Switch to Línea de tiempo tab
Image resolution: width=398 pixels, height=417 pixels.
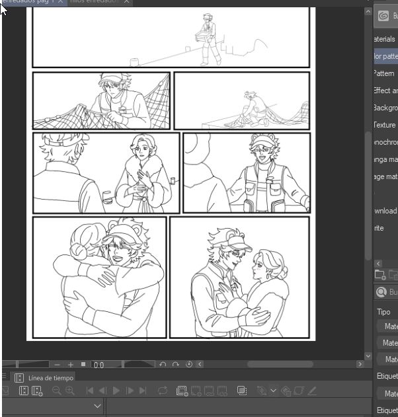click(44, 378)
